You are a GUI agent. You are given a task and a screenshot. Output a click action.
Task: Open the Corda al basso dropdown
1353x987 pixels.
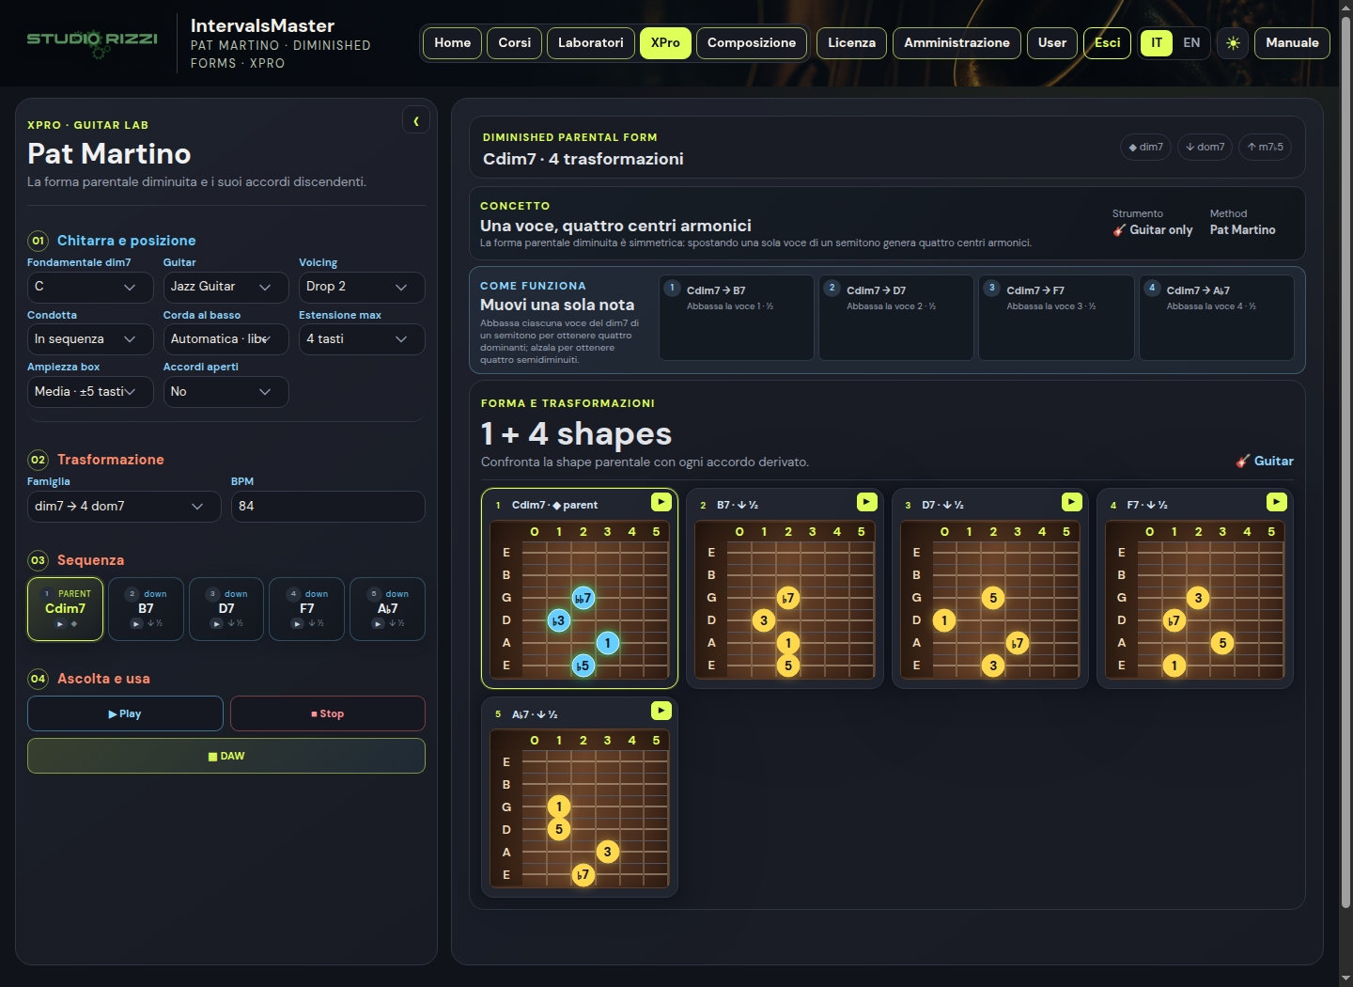pyautogui.click(x=225, y=339)
